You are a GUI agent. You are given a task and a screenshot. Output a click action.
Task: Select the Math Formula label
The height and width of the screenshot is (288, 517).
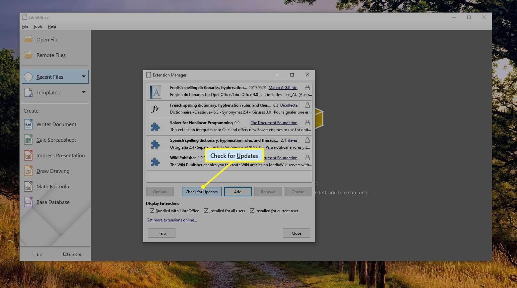point(53,187)
